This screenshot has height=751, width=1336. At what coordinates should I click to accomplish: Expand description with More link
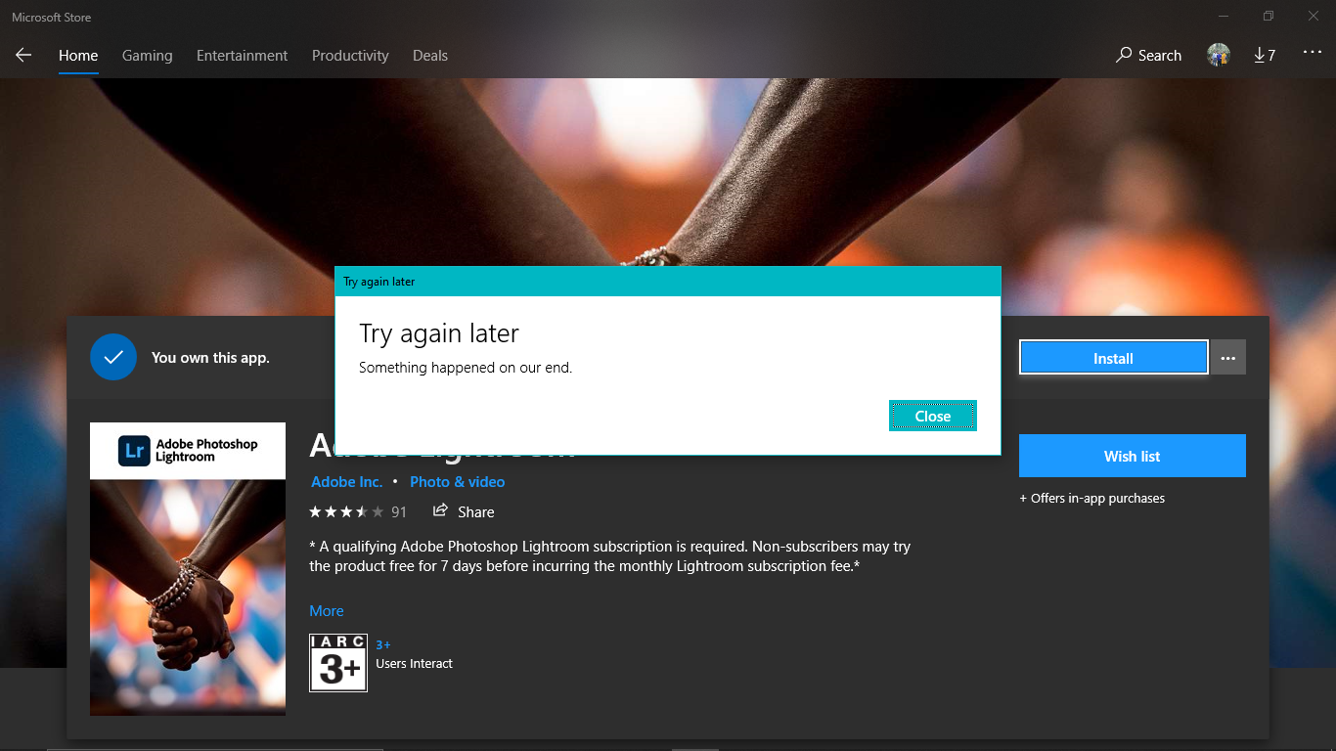(x=327, y=611)
